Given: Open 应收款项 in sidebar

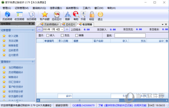Looking at the screenshot, I should tap(13, 50).
